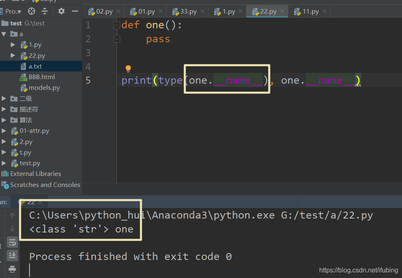The height and width of the screenshot is (278, 402).
Task: Place cursor on the pass statement
Action: (x=158, y=39)
